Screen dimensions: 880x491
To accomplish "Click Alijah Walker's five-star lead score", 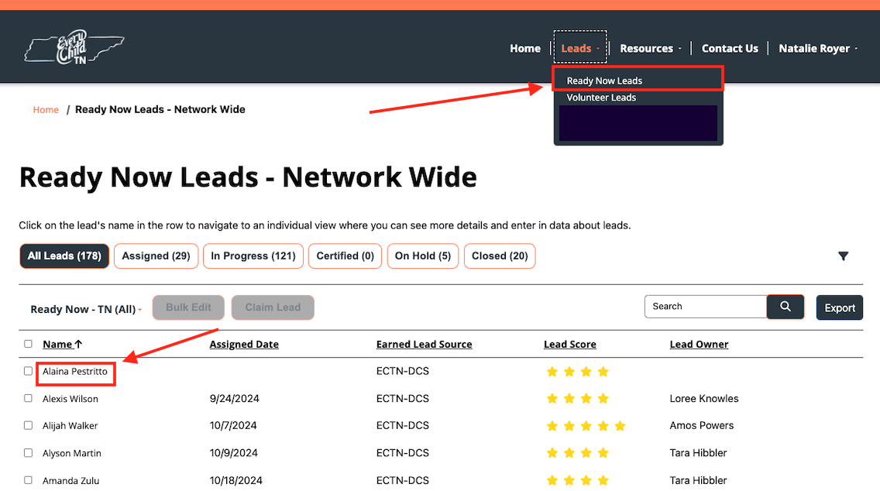I will [586, 426].
